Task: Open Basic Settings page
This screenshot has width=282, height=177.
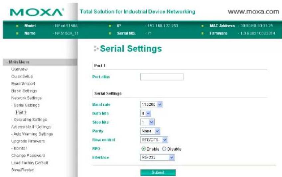Action: point(24,91)
